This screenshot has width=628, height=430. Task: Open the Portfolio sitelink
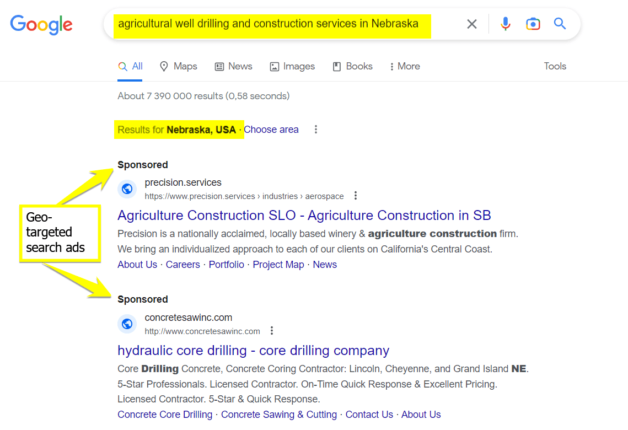[226, 265]
